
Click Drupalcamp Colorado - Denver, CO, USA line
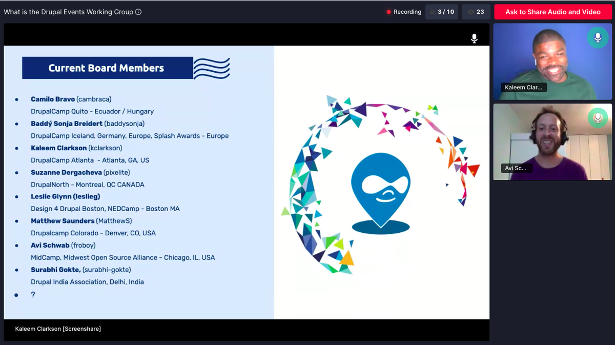click(93, 233)
